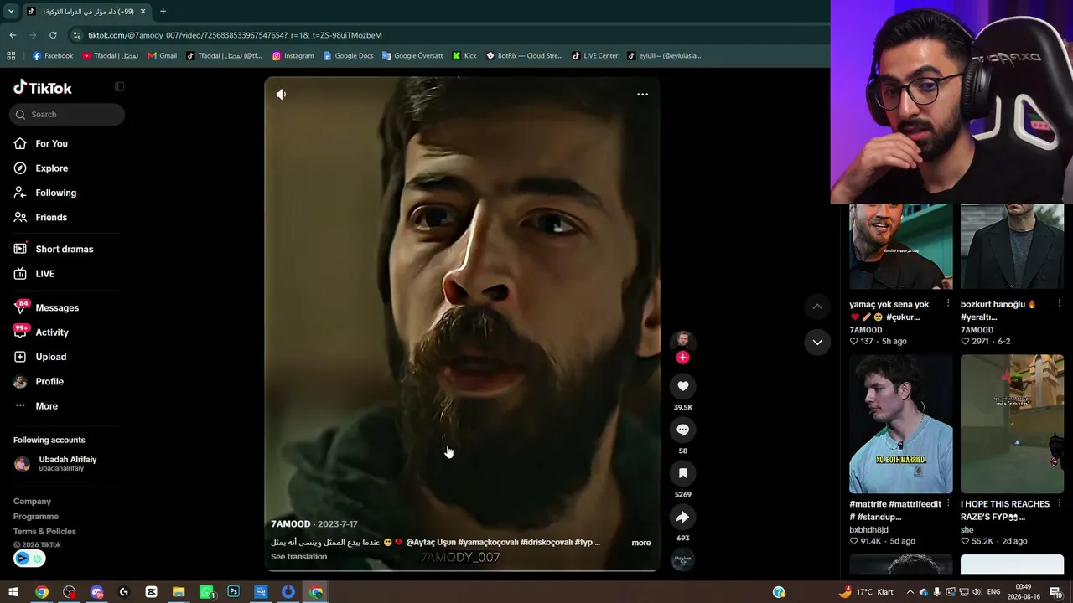Open File Explorer from the taskbar
Viewport: 1073px width, 603px height.
[x=179, y=592]
